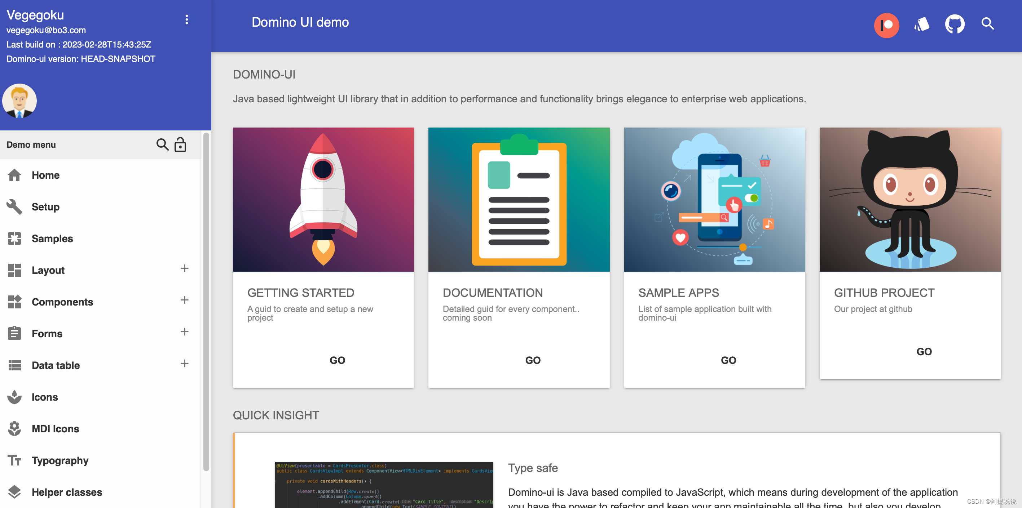The height and width of the screenshot is (508, 1022).
Task: Click the 'Domino-ui version: HEAD-SNAPSHOT' line
Action: [81, 59]
